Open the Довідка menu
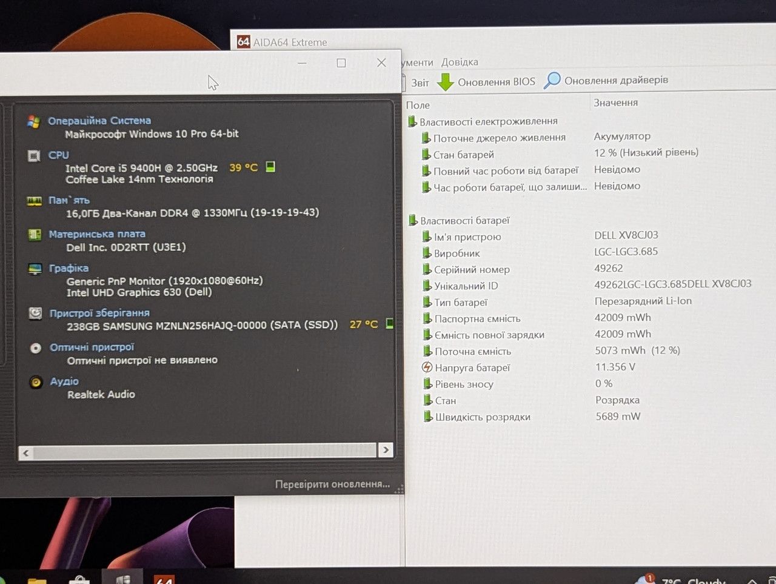776x584 pixels. [460, 62]
